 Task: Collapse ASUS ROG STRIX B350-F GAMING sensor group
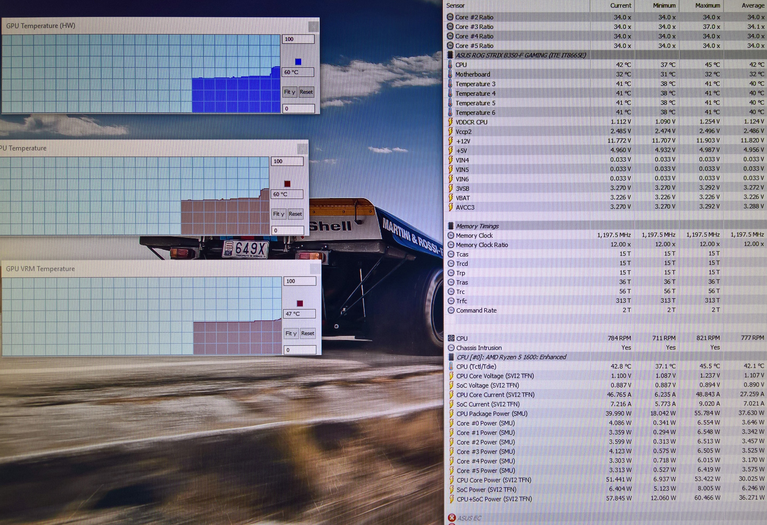coord(450,55)
